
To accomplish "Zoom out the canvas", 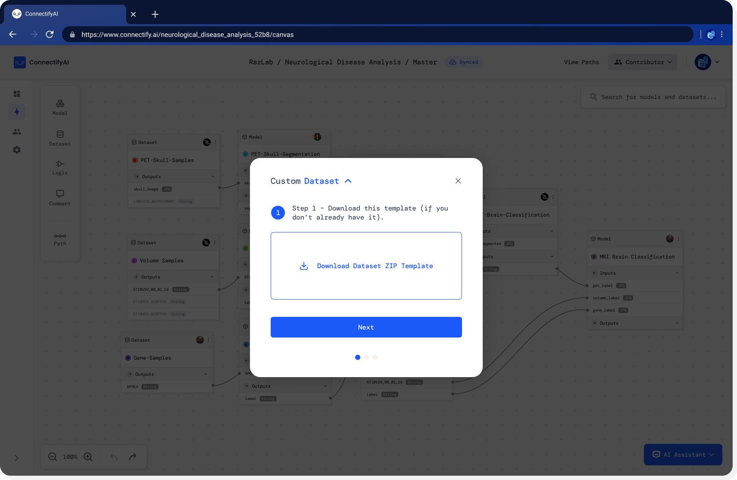I will pyautogui.click(x=53, y=457).
